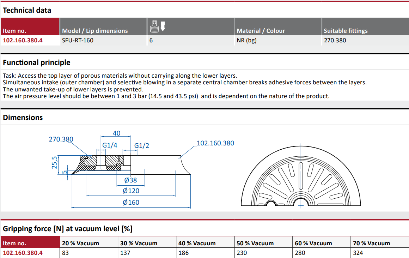Click the gripping force value "324"
This screenshot has width=409, height=258.
(x=358, y=253)
